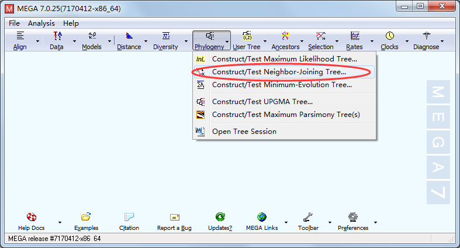This screenshot has width=460, height=248.
Task: Expand the Selection dropdown arrow
Action: [337, 41]
